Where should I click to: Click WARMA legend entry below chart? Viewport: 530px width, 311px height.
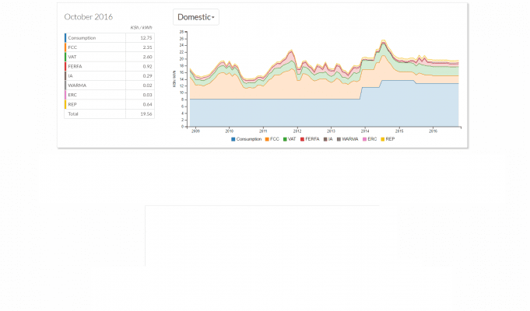pos(349,138)
